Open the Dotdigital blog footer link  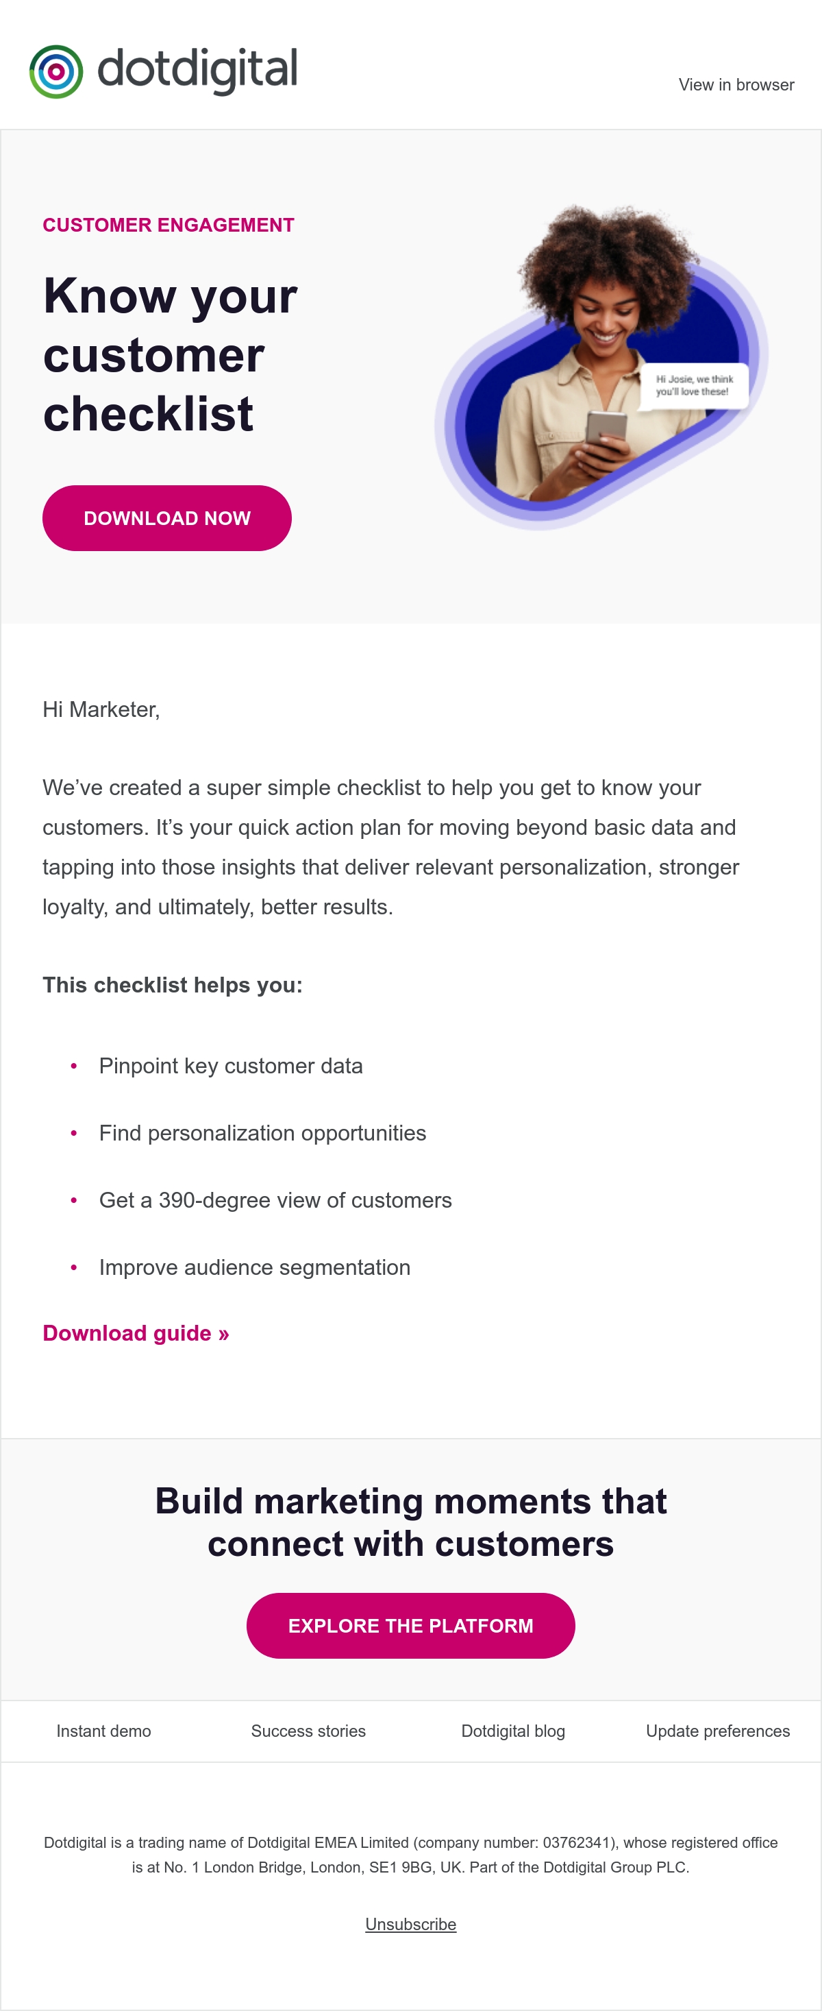[x=513, y=1731]
